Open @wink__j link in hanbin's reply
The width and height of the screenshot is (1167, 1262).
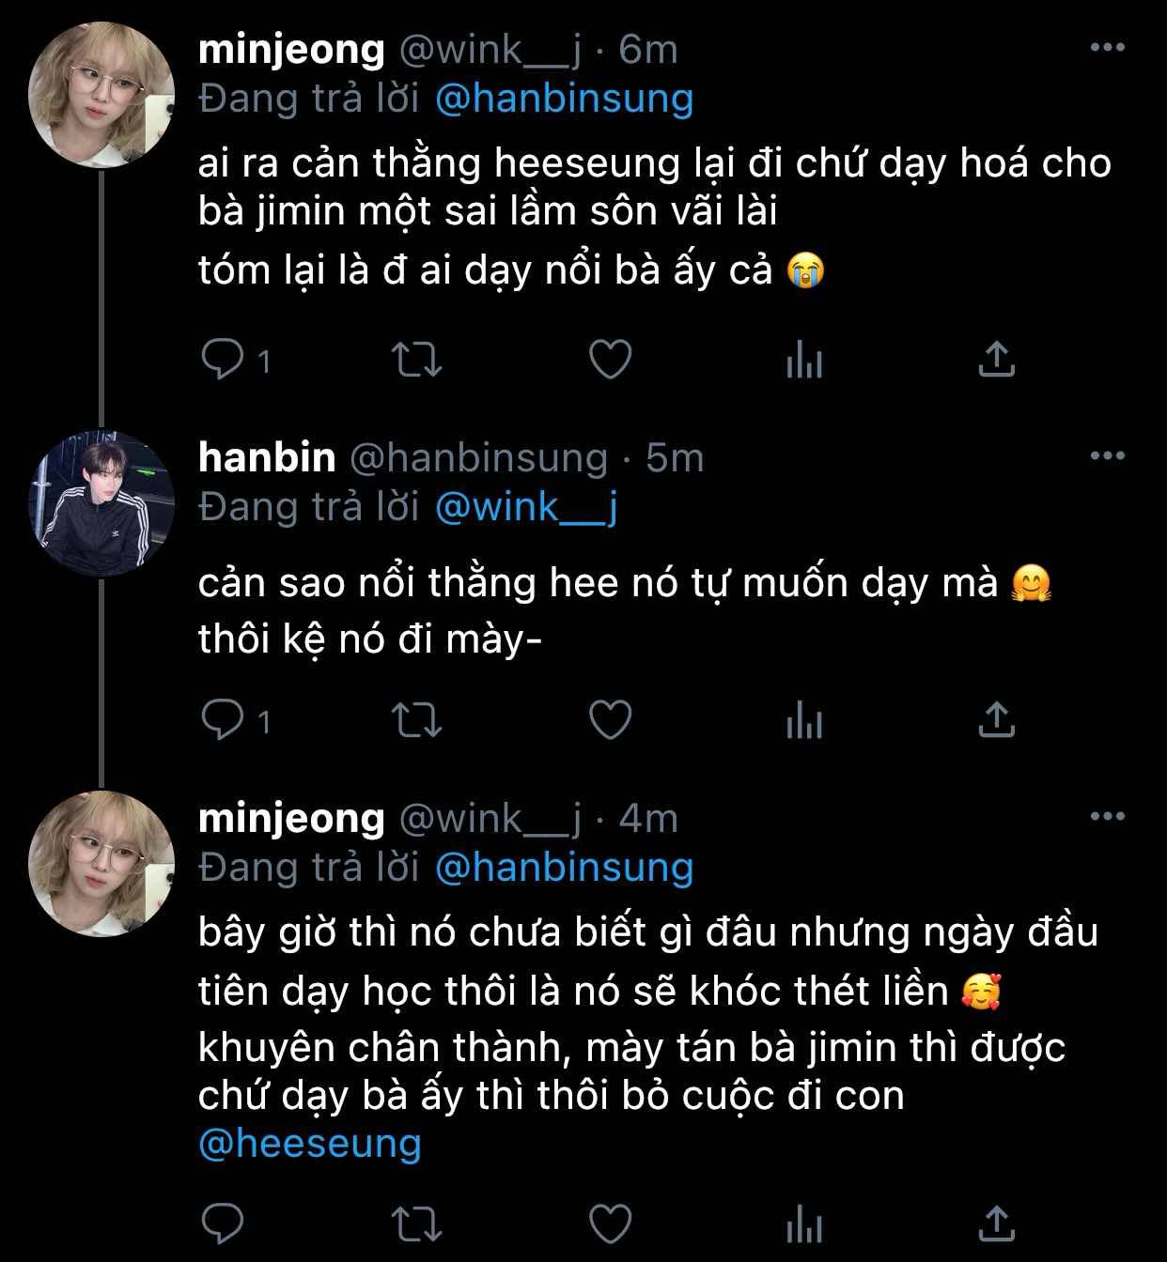pyautogui.click(x=526, y=508)
